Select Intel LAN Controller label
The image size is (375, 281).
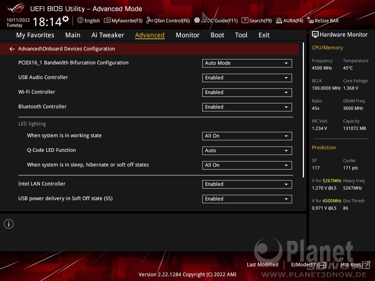(x=42, y=184)
